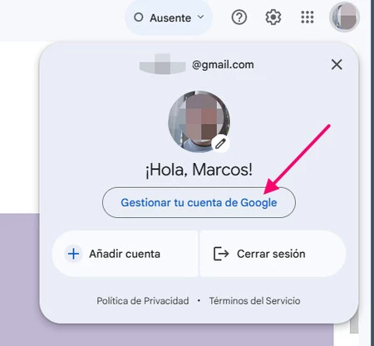Viewport: 374px width, 346px height.
Task: Click Gestionar tu cuenta de Google
Action: point(199,202)
